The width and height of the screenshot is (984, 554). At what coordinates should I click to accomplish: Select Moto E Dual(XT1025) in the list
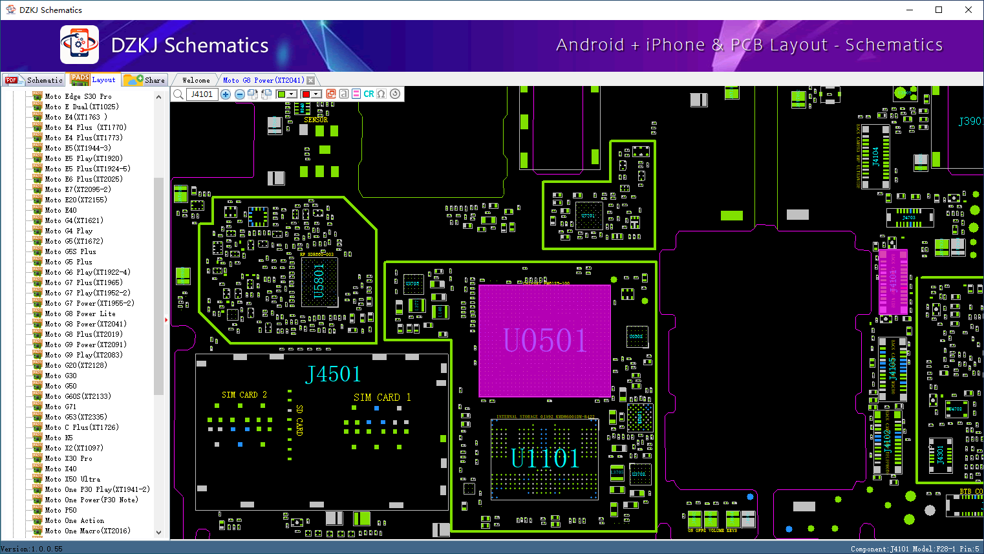pos(81,107)
